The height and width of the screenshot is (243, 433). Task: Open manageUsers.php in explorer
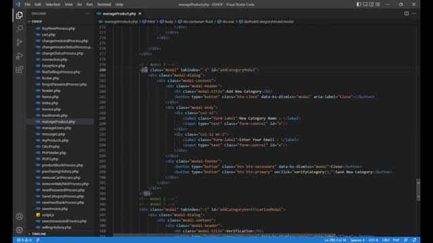coord(56,128)
